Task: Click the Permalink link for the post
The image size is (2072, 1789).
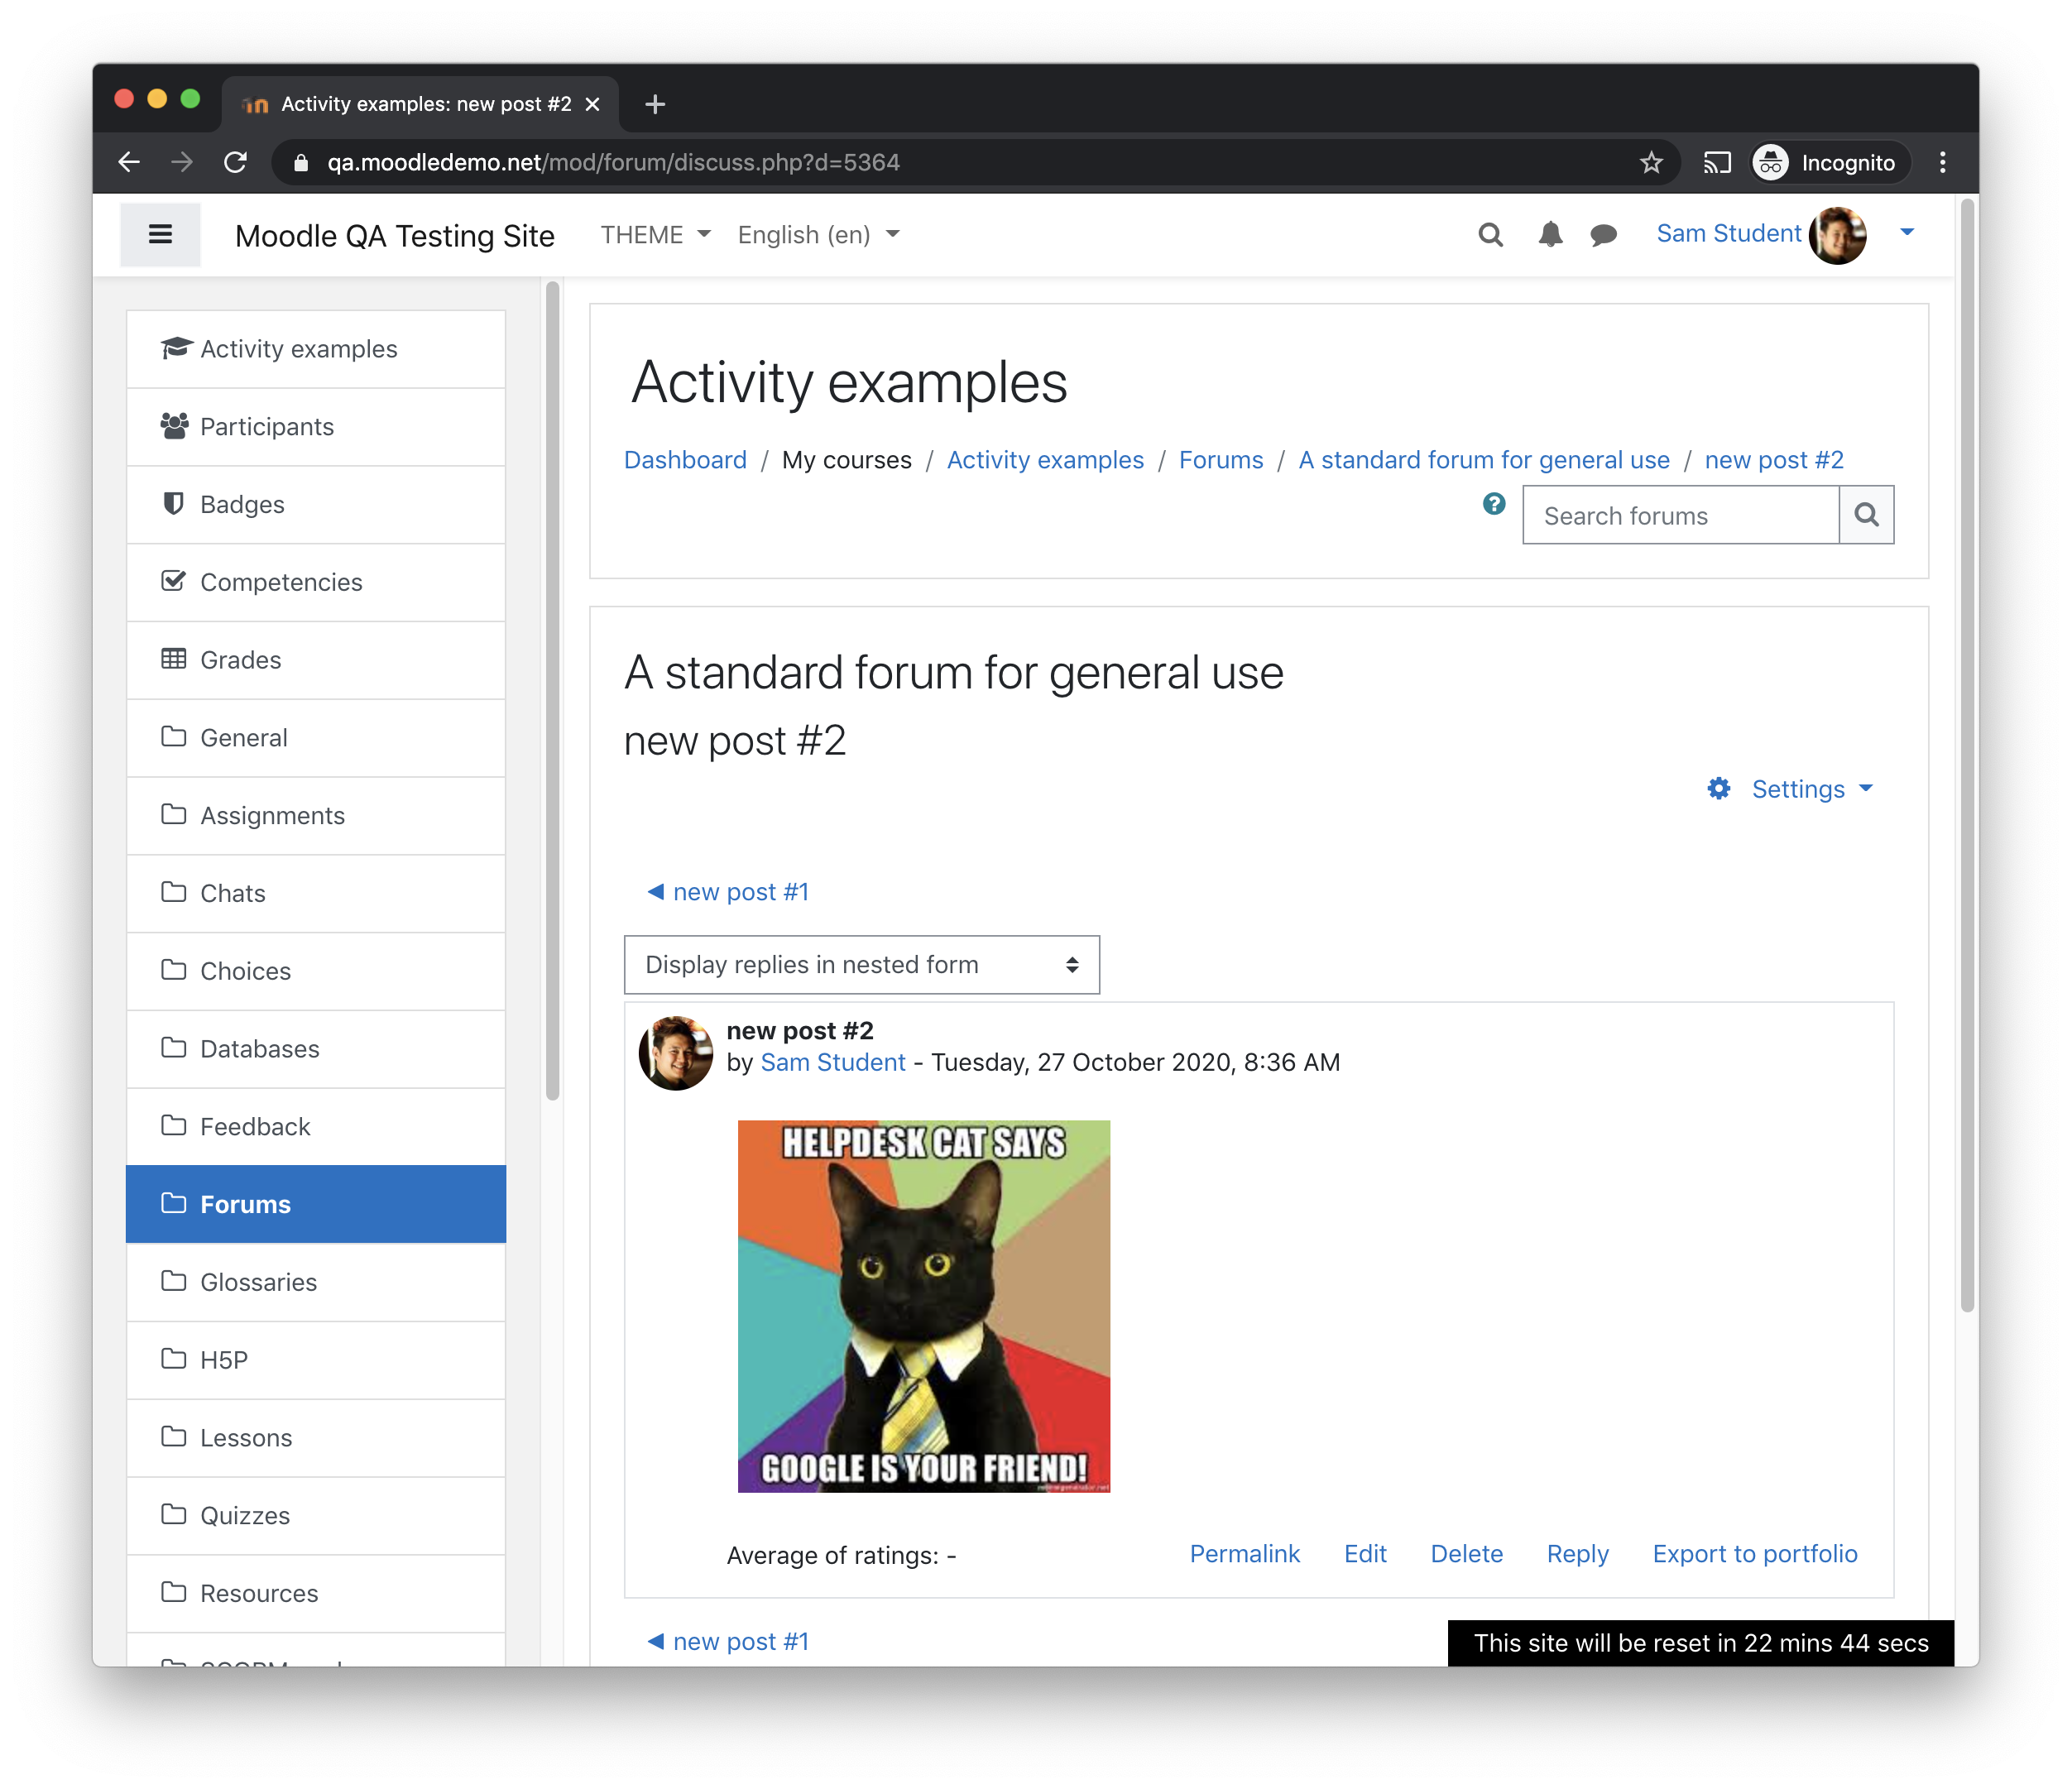Action: 1244,1553
